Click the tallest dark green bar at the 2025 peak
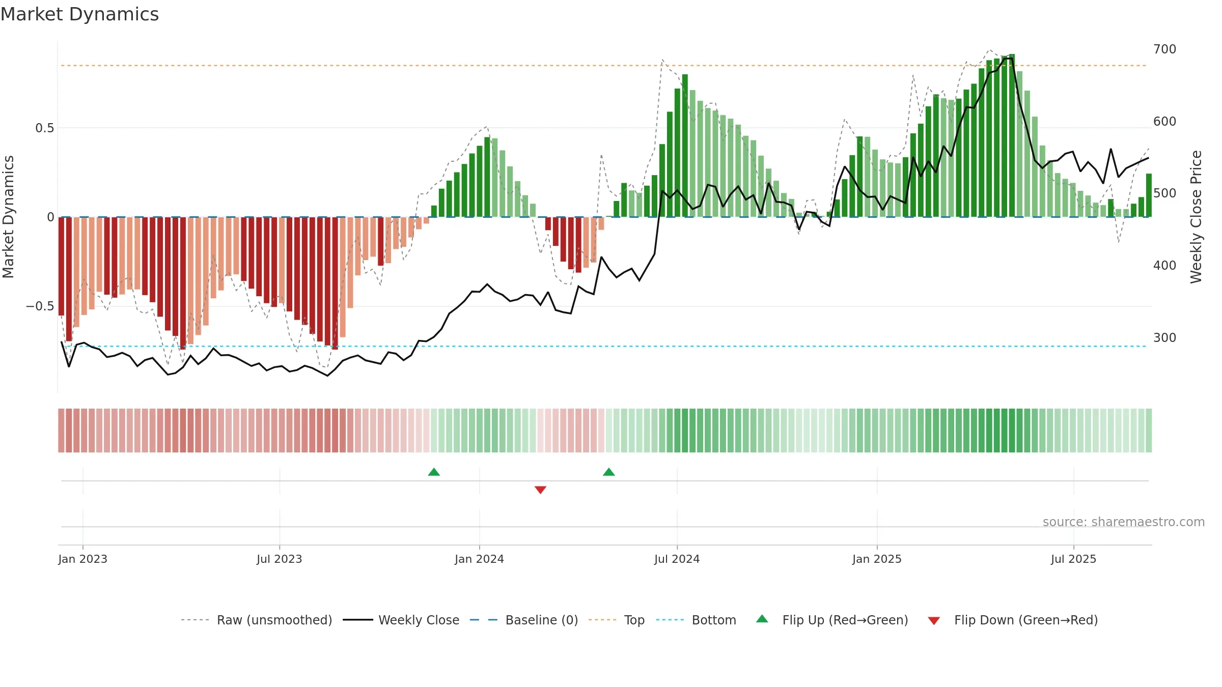This screenshot has height=687, width=1222. pos(1012,135)
